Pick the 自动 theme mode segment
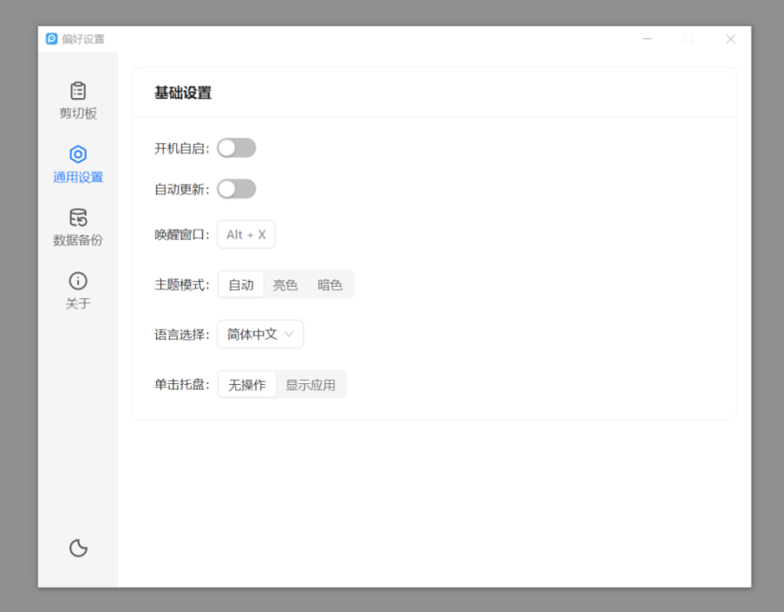The image size is (784, 612). (x=241, y=284)
